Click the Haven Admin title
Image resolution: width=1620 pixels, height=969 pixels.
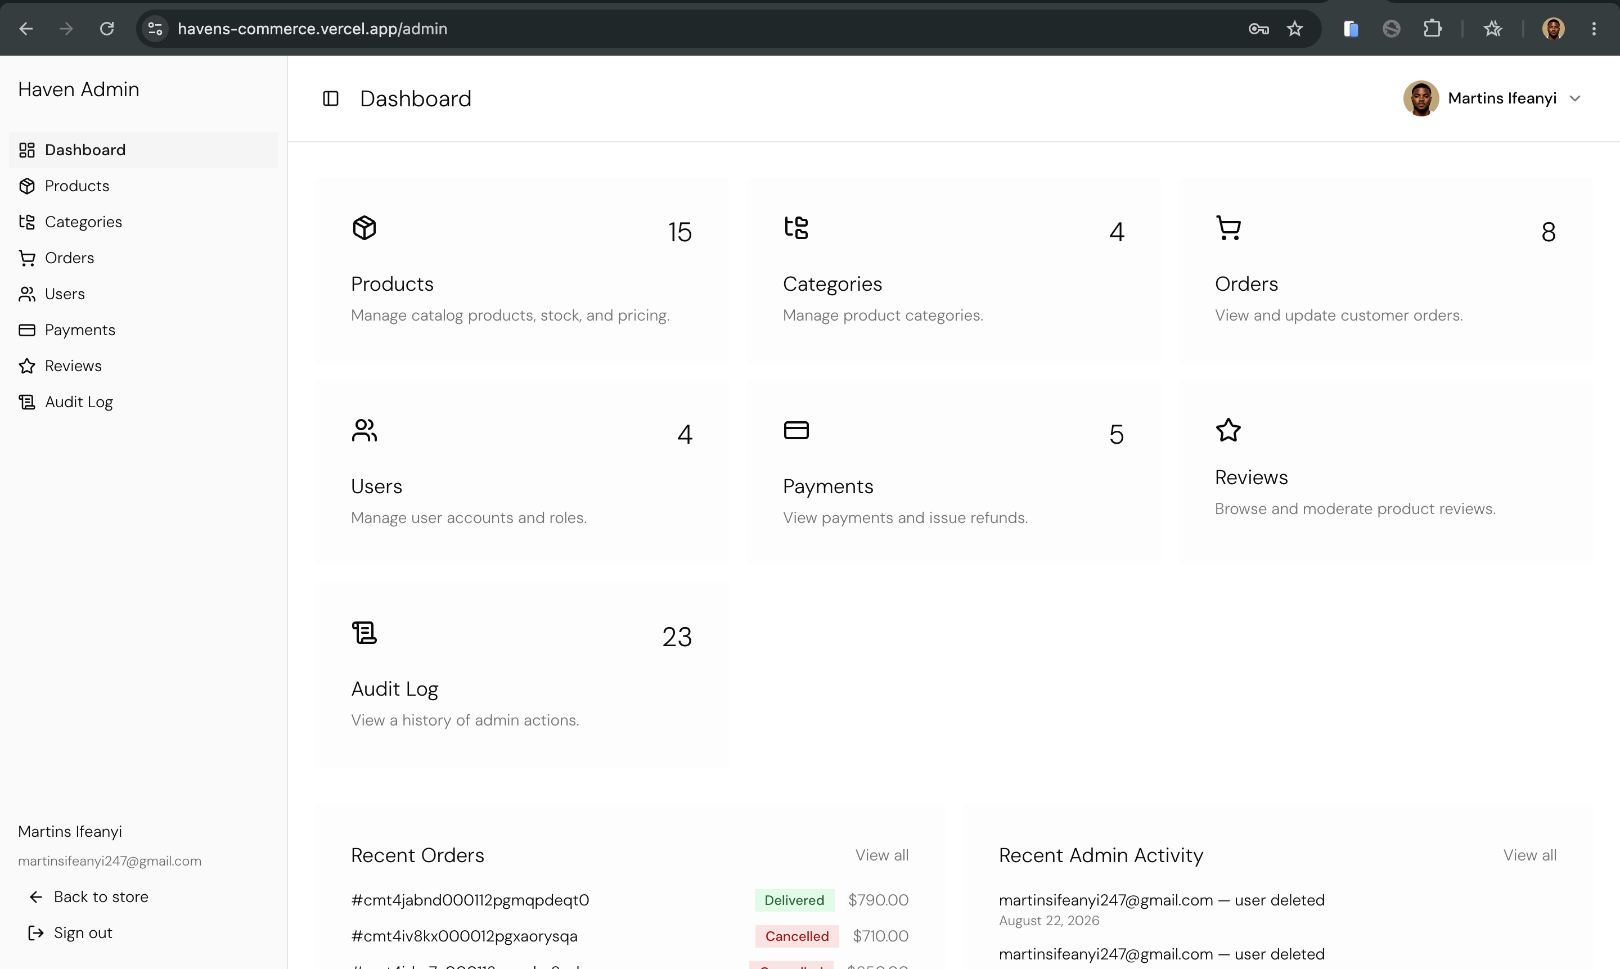[x=78, y=89]
